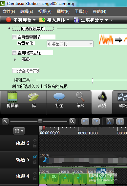Viewport: 127px width, 186px height.
Task: Toggle the 混合成单声道 checkbox
Action: tap(14, 71)
